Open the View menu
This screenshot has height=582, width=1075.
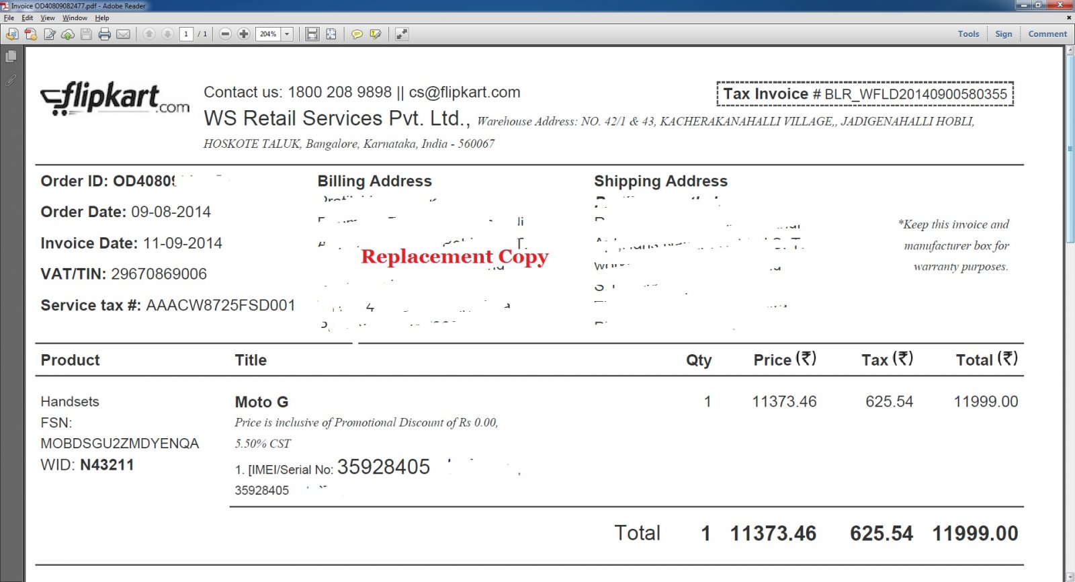48,18
